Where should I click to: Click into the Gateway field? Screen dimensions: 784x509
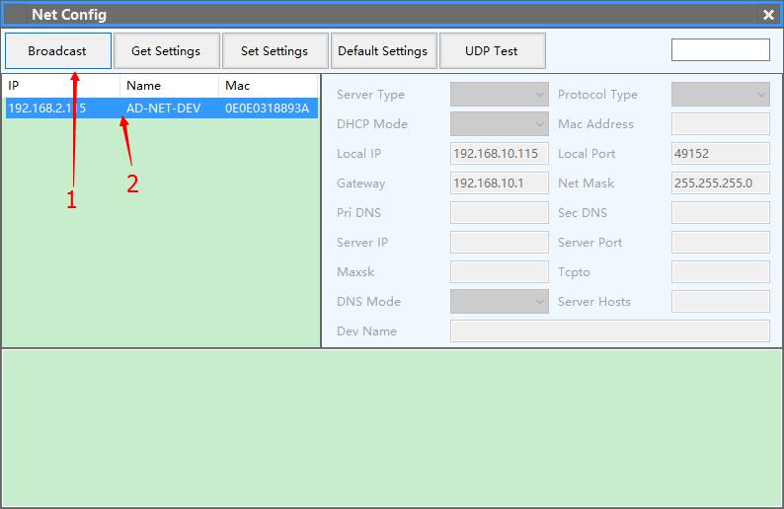499,183
